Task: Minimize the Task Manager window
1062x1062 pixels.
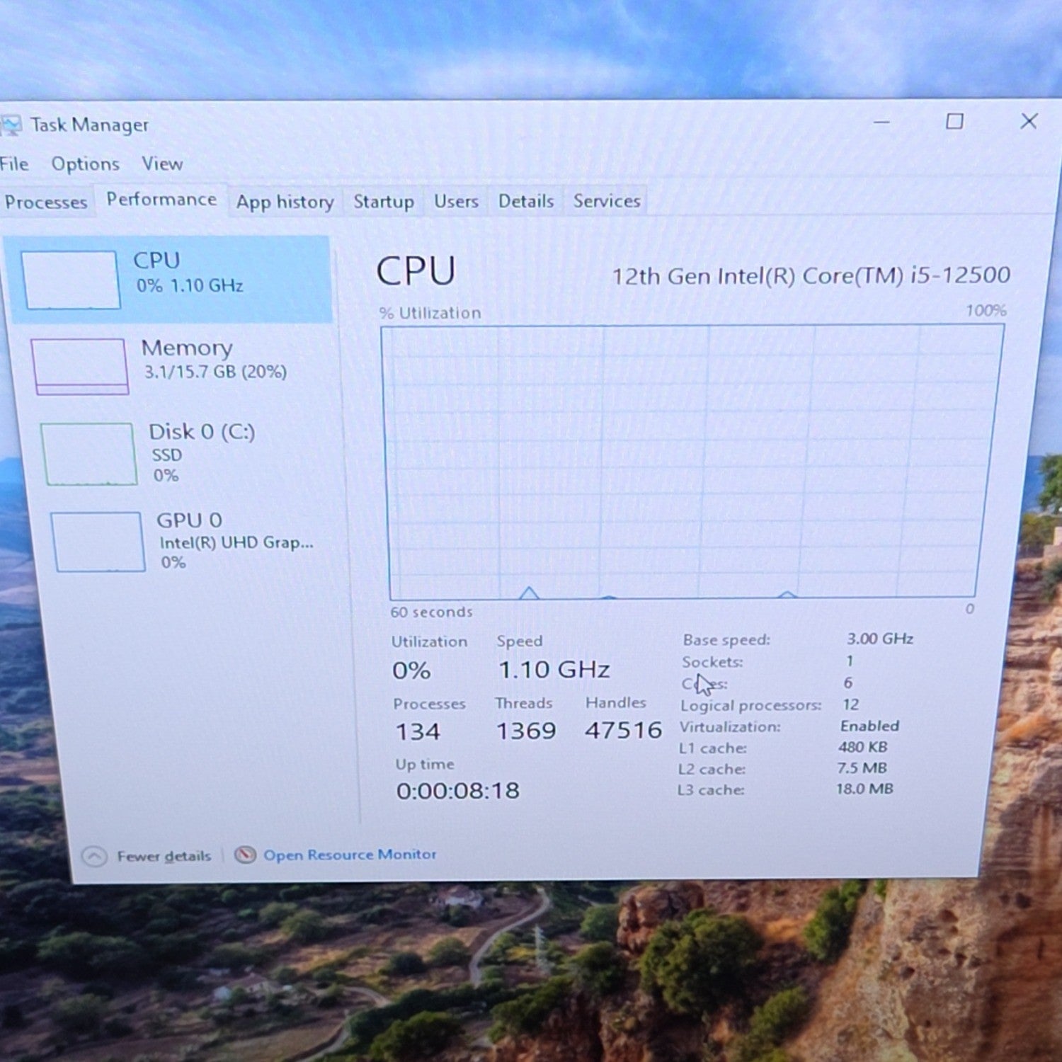Action: click(x=881, y=122)
